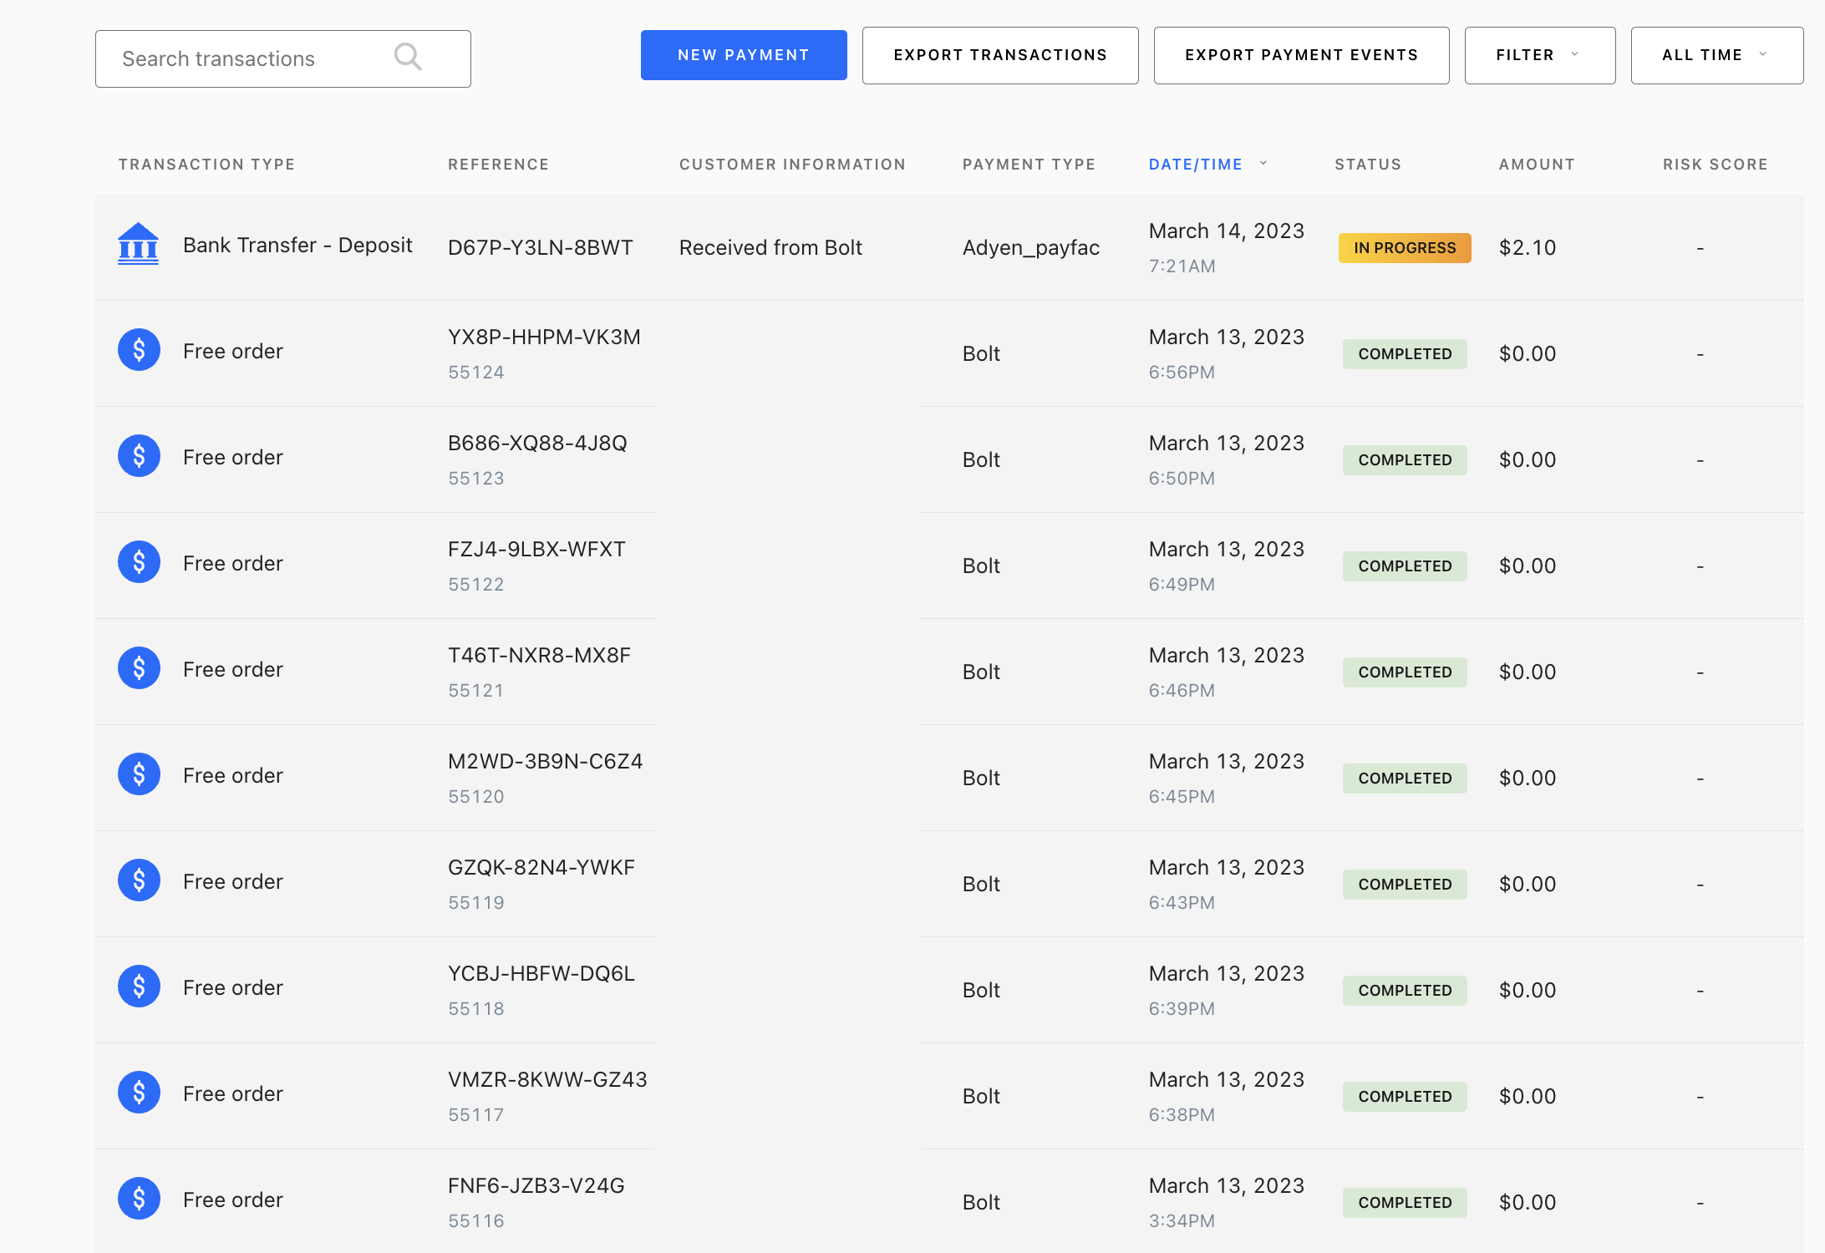Click reference FNF6-JZB3-V24G
This screenshot has width=1825, height=1253.
point(536,1186)
